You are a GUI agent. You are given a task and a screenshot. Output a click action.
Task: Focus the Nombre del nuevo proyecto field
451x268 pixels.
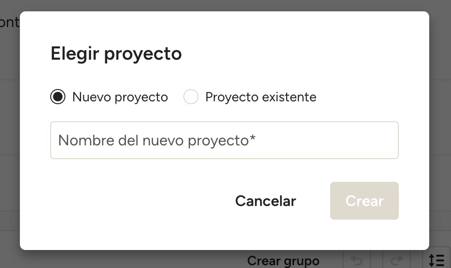224,140
